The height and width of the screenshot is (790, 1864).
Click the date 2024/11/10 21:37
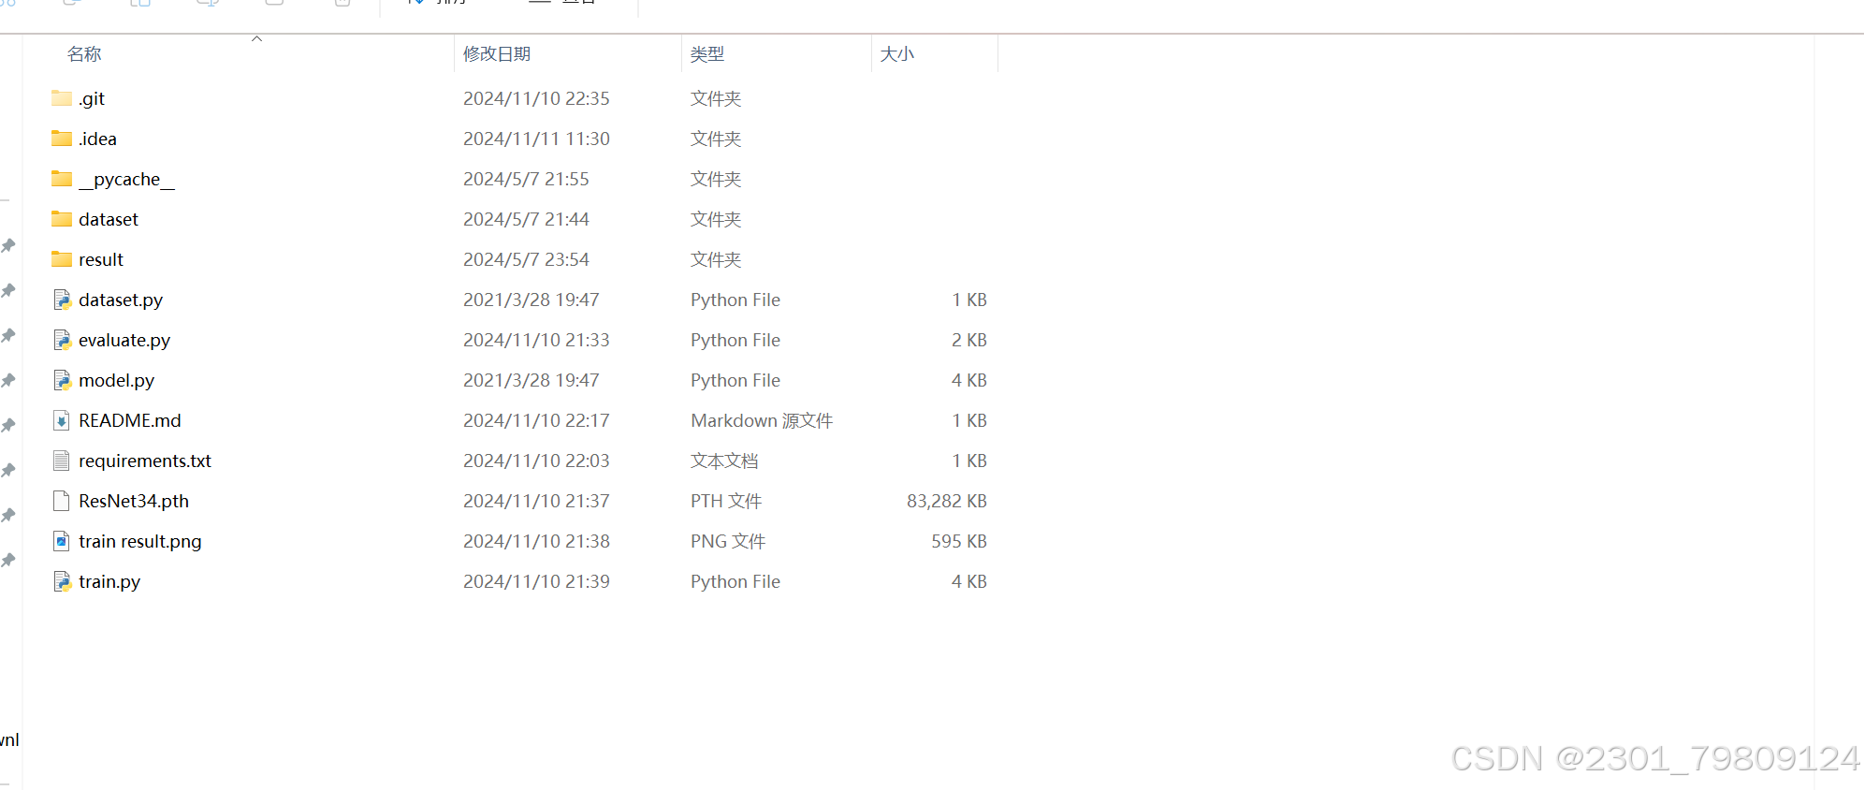(x=536, y=501)
